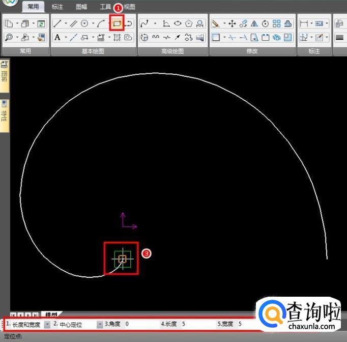Click the 长度 value field
347x342 pixels.
pos(196,324)
